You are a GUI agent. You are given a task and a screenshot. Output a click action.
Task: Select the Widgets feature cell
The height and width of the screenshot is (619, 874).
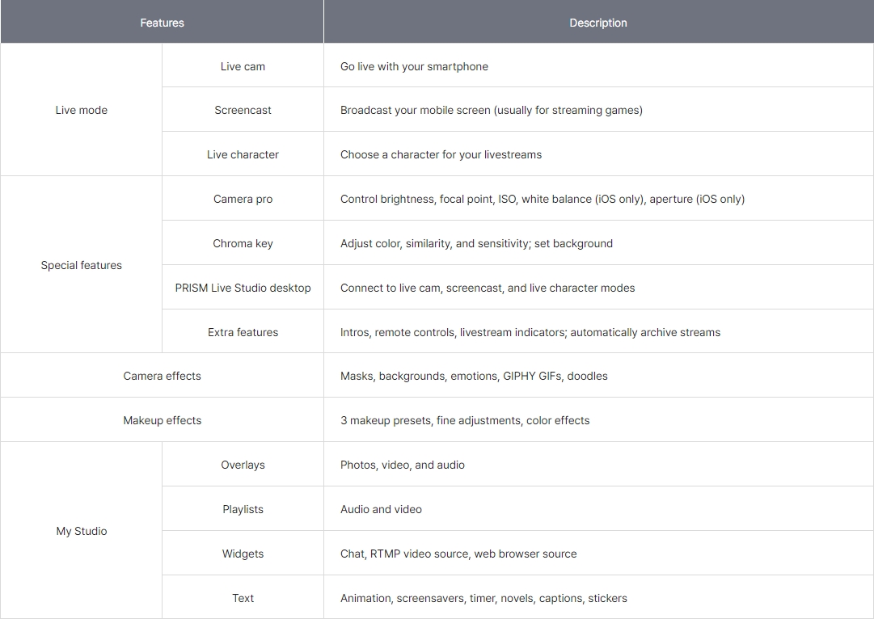243,554
